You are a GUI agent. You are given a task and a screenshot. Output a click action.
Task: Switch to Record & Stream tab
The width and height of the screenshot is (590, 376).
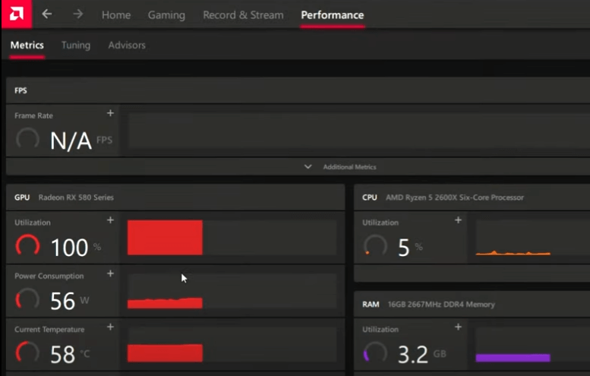click(x=243, y=15)
